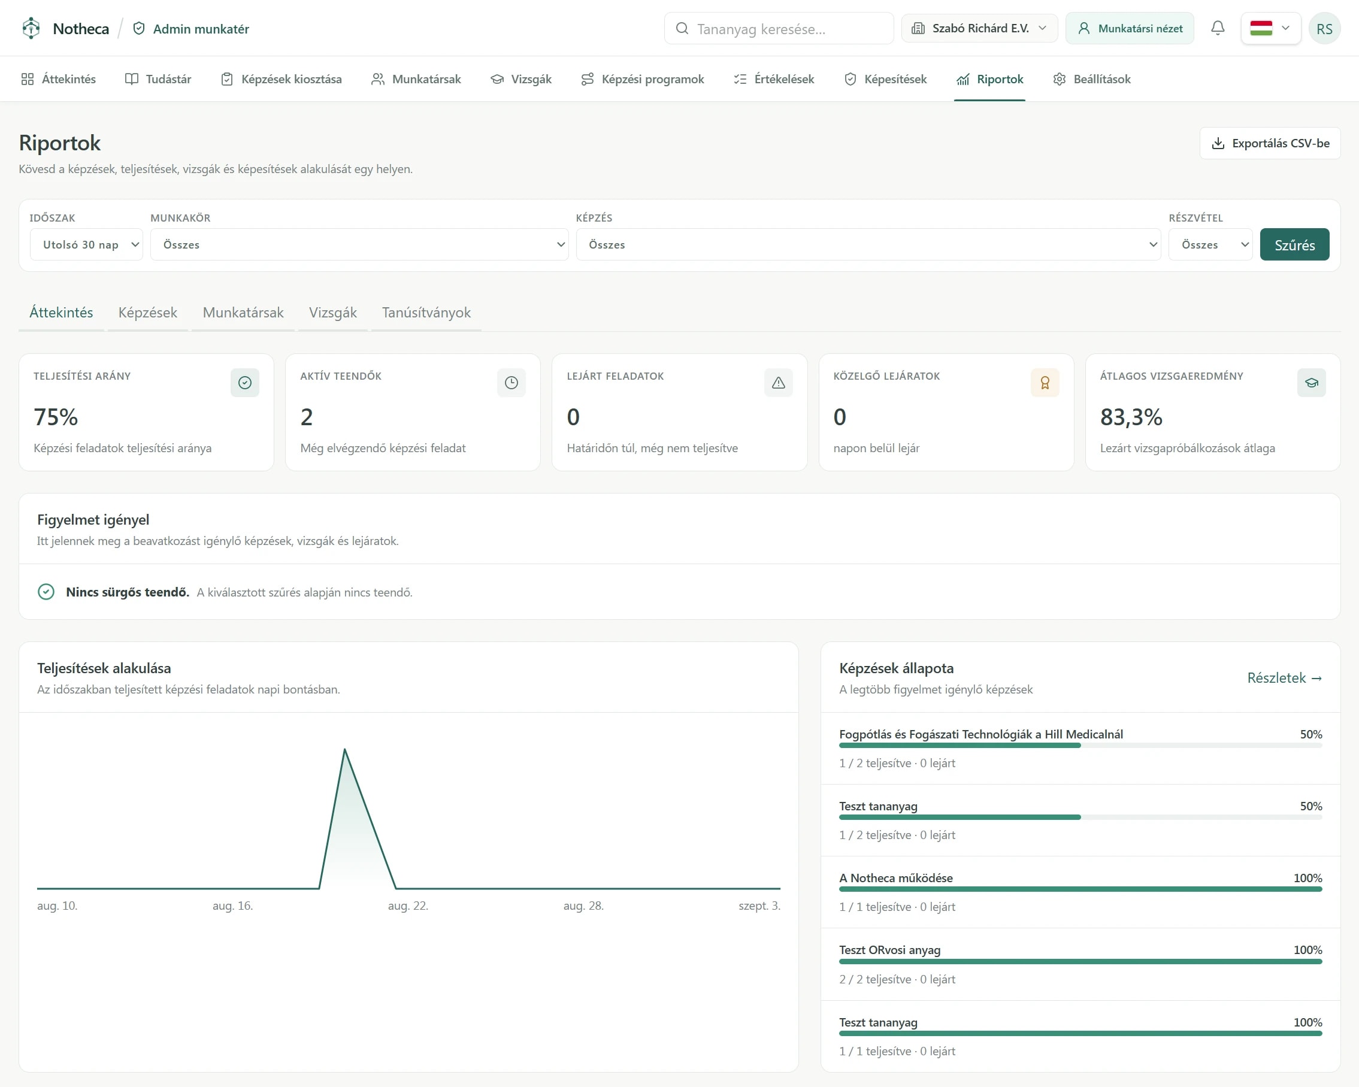Open the Részvétel dropdown
1359x1087 pixels.
[1210, 244]
